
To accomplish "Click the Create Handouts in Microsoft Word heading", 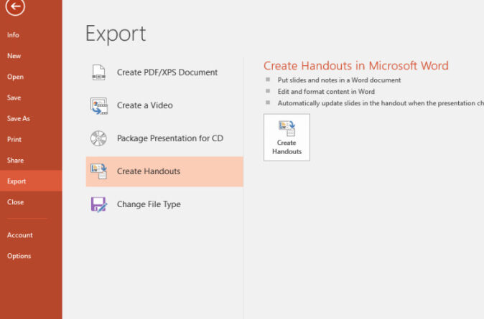I will [355, 66].
